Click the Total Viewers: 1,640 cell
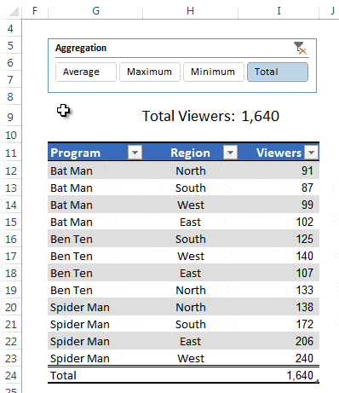 210,116
